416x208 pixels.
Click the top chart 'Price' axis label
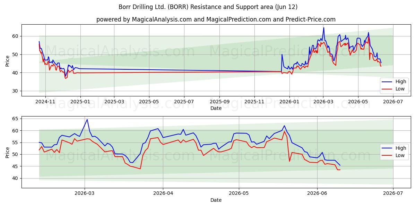8,60
